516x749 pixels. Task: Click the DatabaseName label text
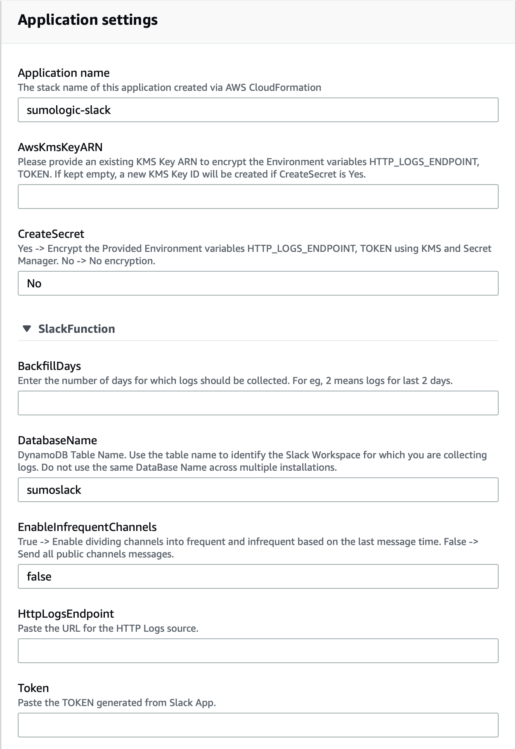pos(57,441)
